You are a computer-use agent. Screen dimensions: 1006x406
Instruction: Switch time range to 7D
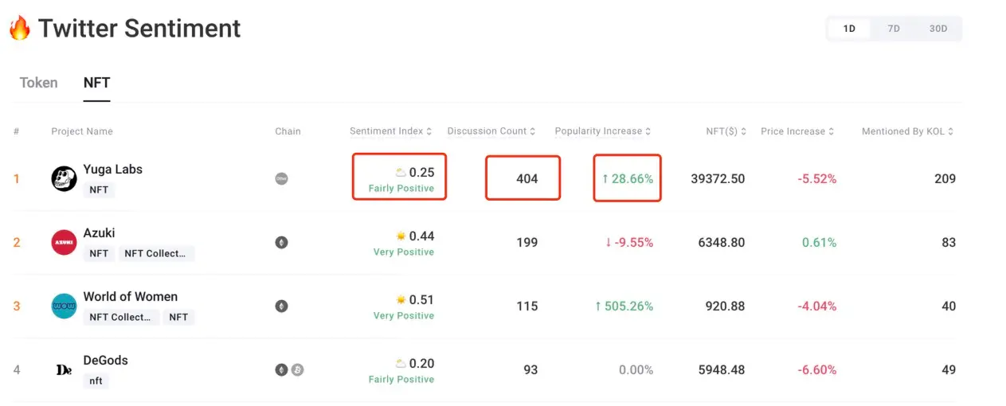click(x=894, y=29)
